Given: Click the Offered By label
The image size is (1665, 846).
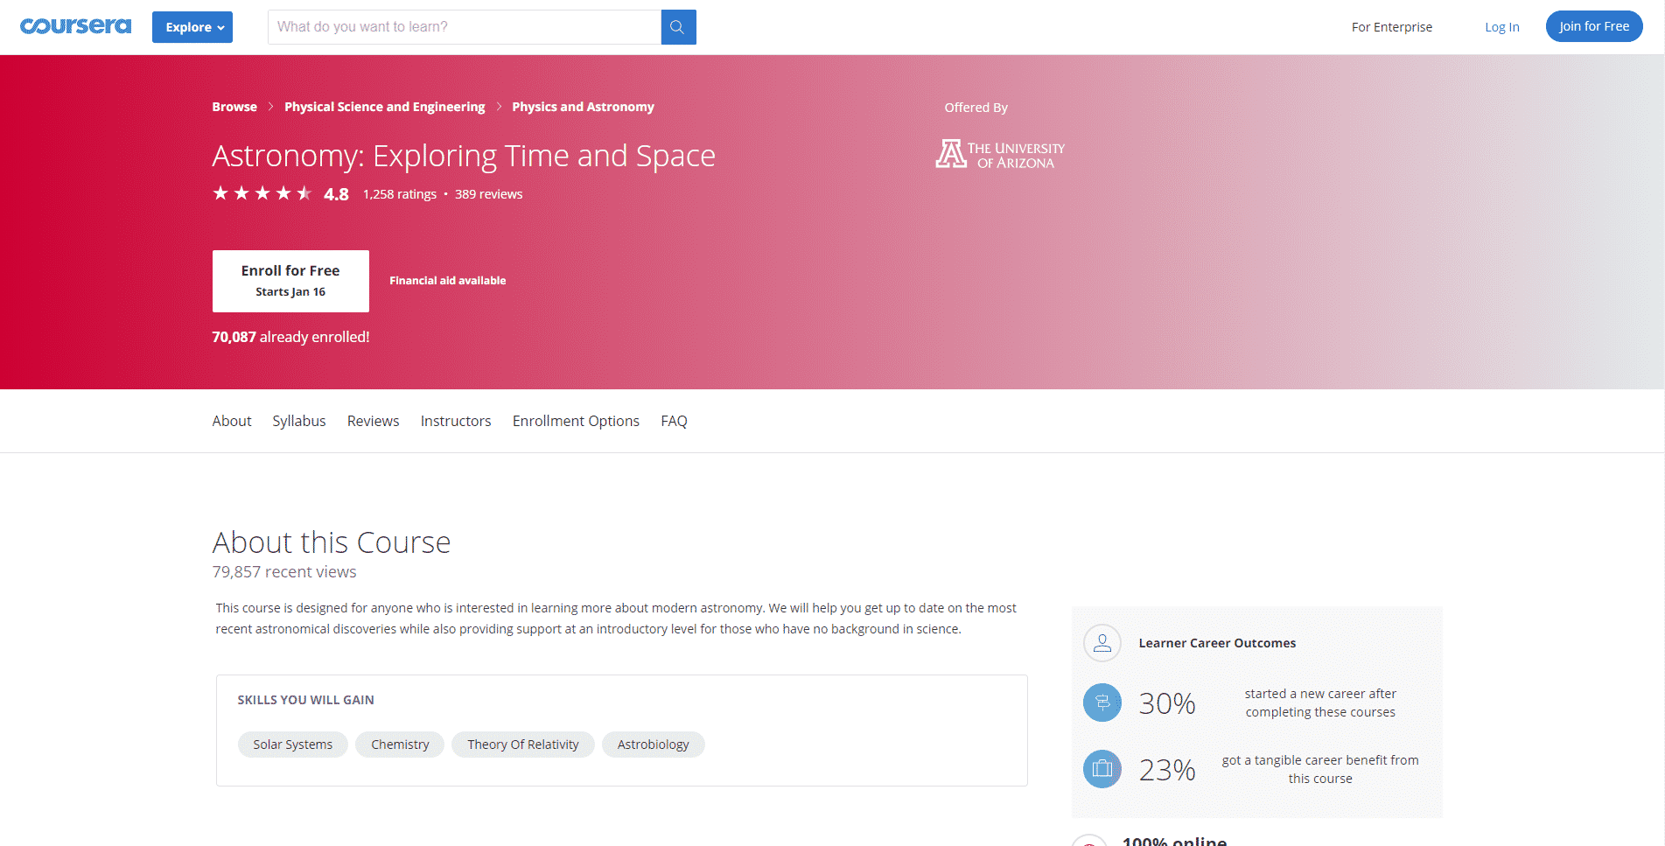Looking at the screenshot, I should coord(976,108).
